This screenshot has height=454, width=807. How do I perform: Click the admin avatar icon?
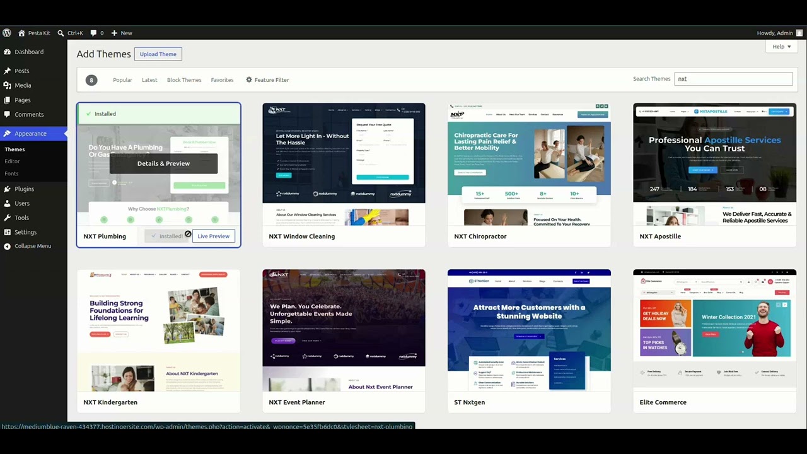[799, 33]
